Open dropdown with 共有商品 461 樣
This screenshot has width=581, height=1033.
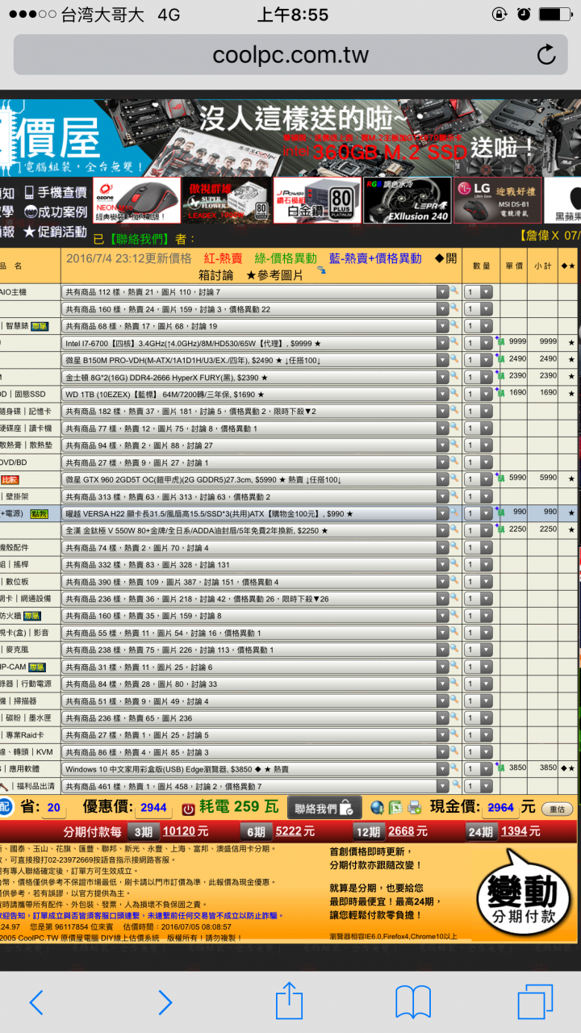click(255, 786)
